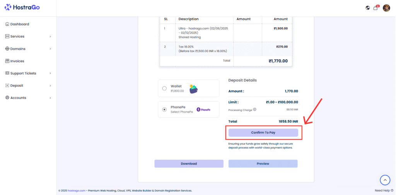Click the Ultra - hostrago.com description
Viewport: 396px width, 195px height.
click(203, 31)
